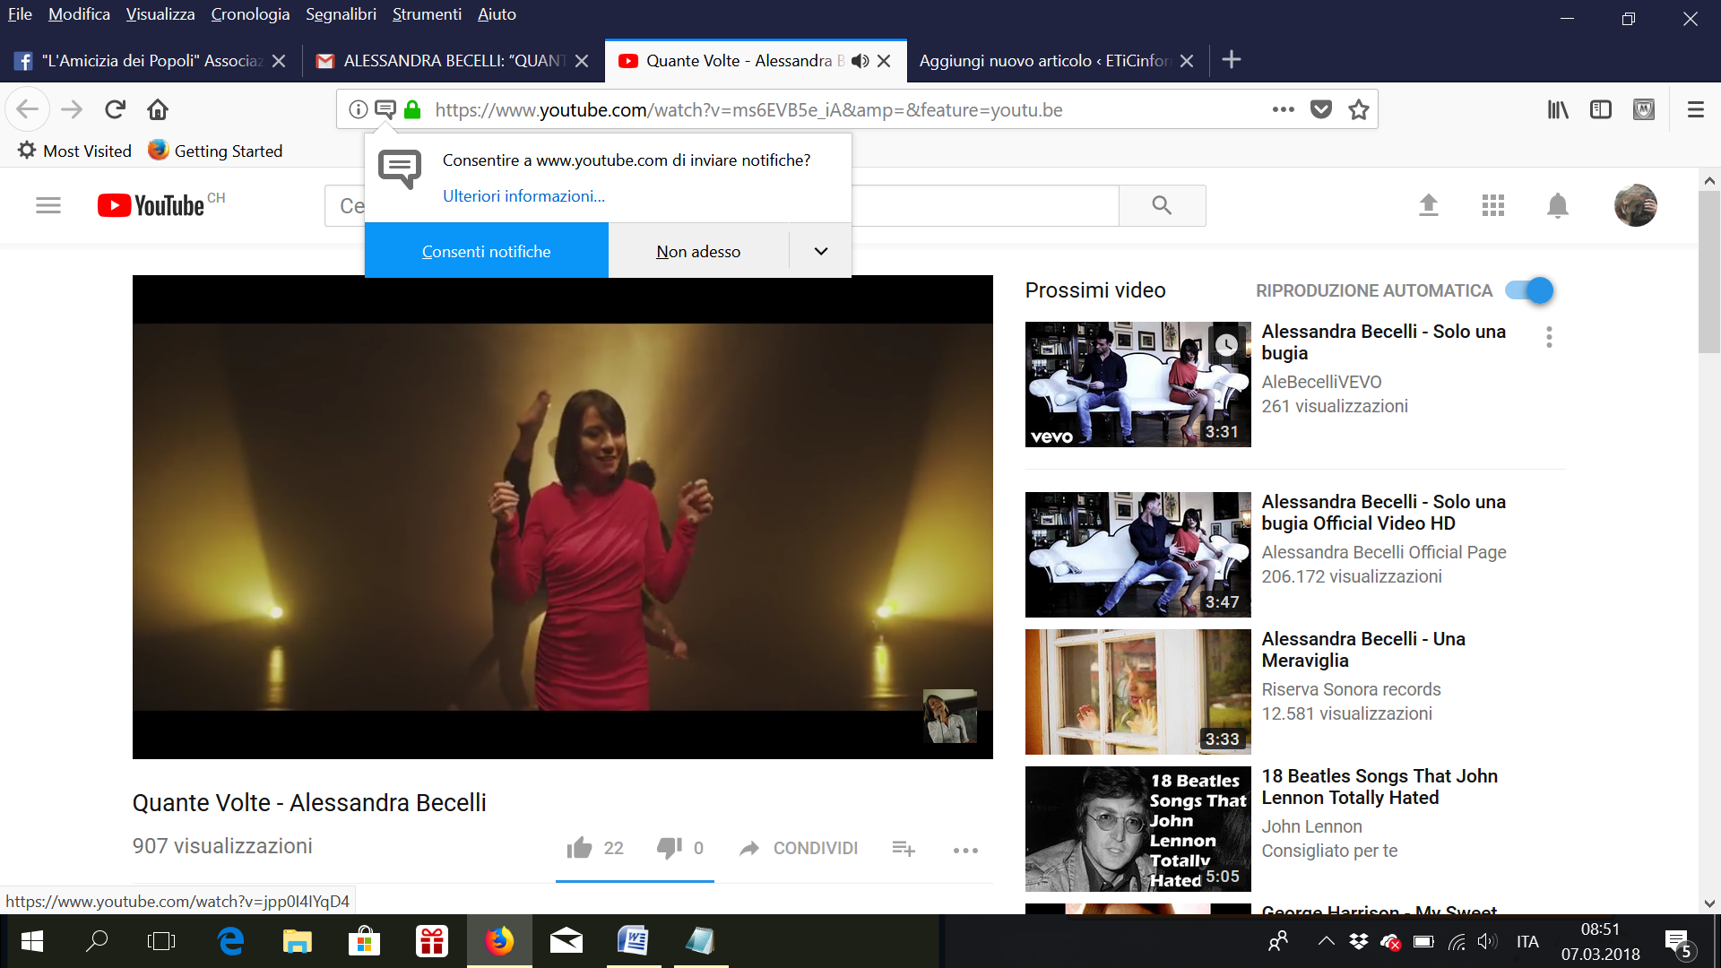
Task: Show hidden system tray icons chevron
Action: click(x=1326, y=941)
